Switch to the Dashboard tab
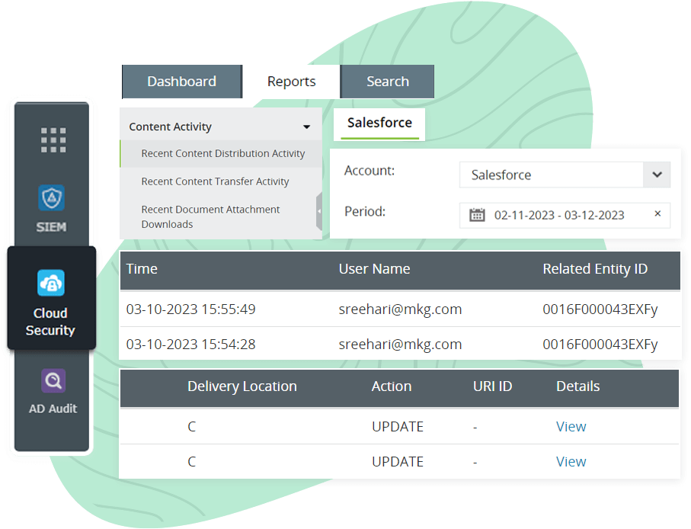The image size is (691, 529). 181,81
